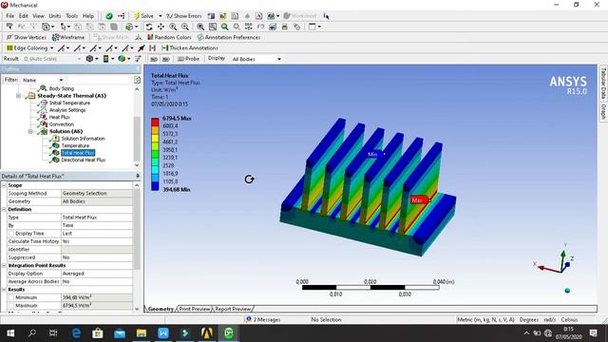Click the Rotate view tool icon
The height and width of the screenshot is (342, 608).
click(149, 27)
